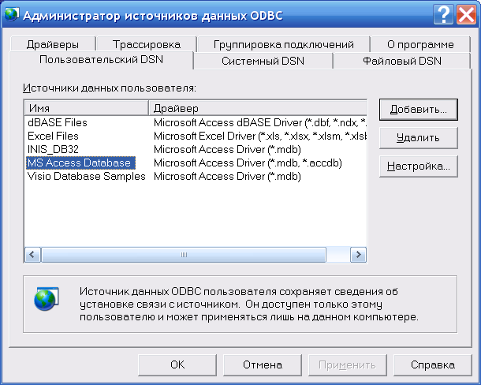
Task: Open Настройка... for selected source
Action: (x=419, y=166)
